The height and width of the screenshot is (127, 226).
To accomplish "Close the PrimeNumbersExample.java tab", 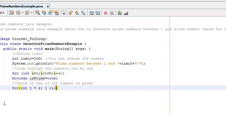I will (48, 6).
